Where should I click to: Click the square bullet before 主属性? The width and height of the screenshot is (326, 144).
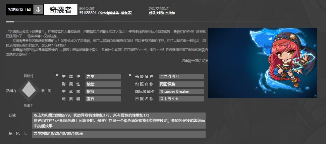point(57,75)
